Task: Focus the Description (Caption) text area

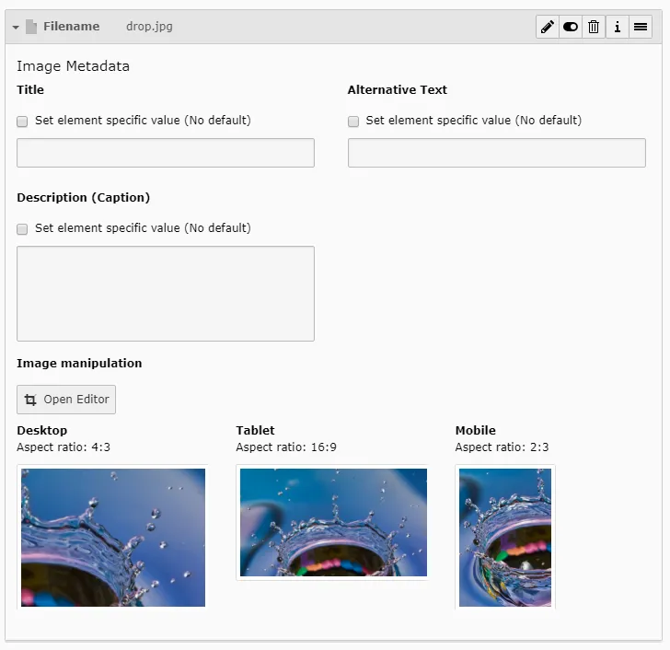Action: pyautogui.click(x=166, y=294)
